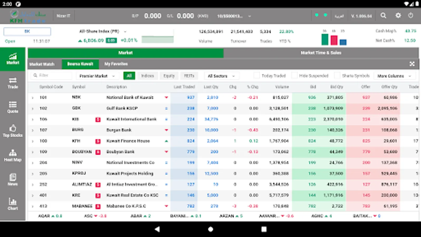Open the Market section in sidebar
The width and height of the screenshot is (421, 237).
(x=13, y=59)
